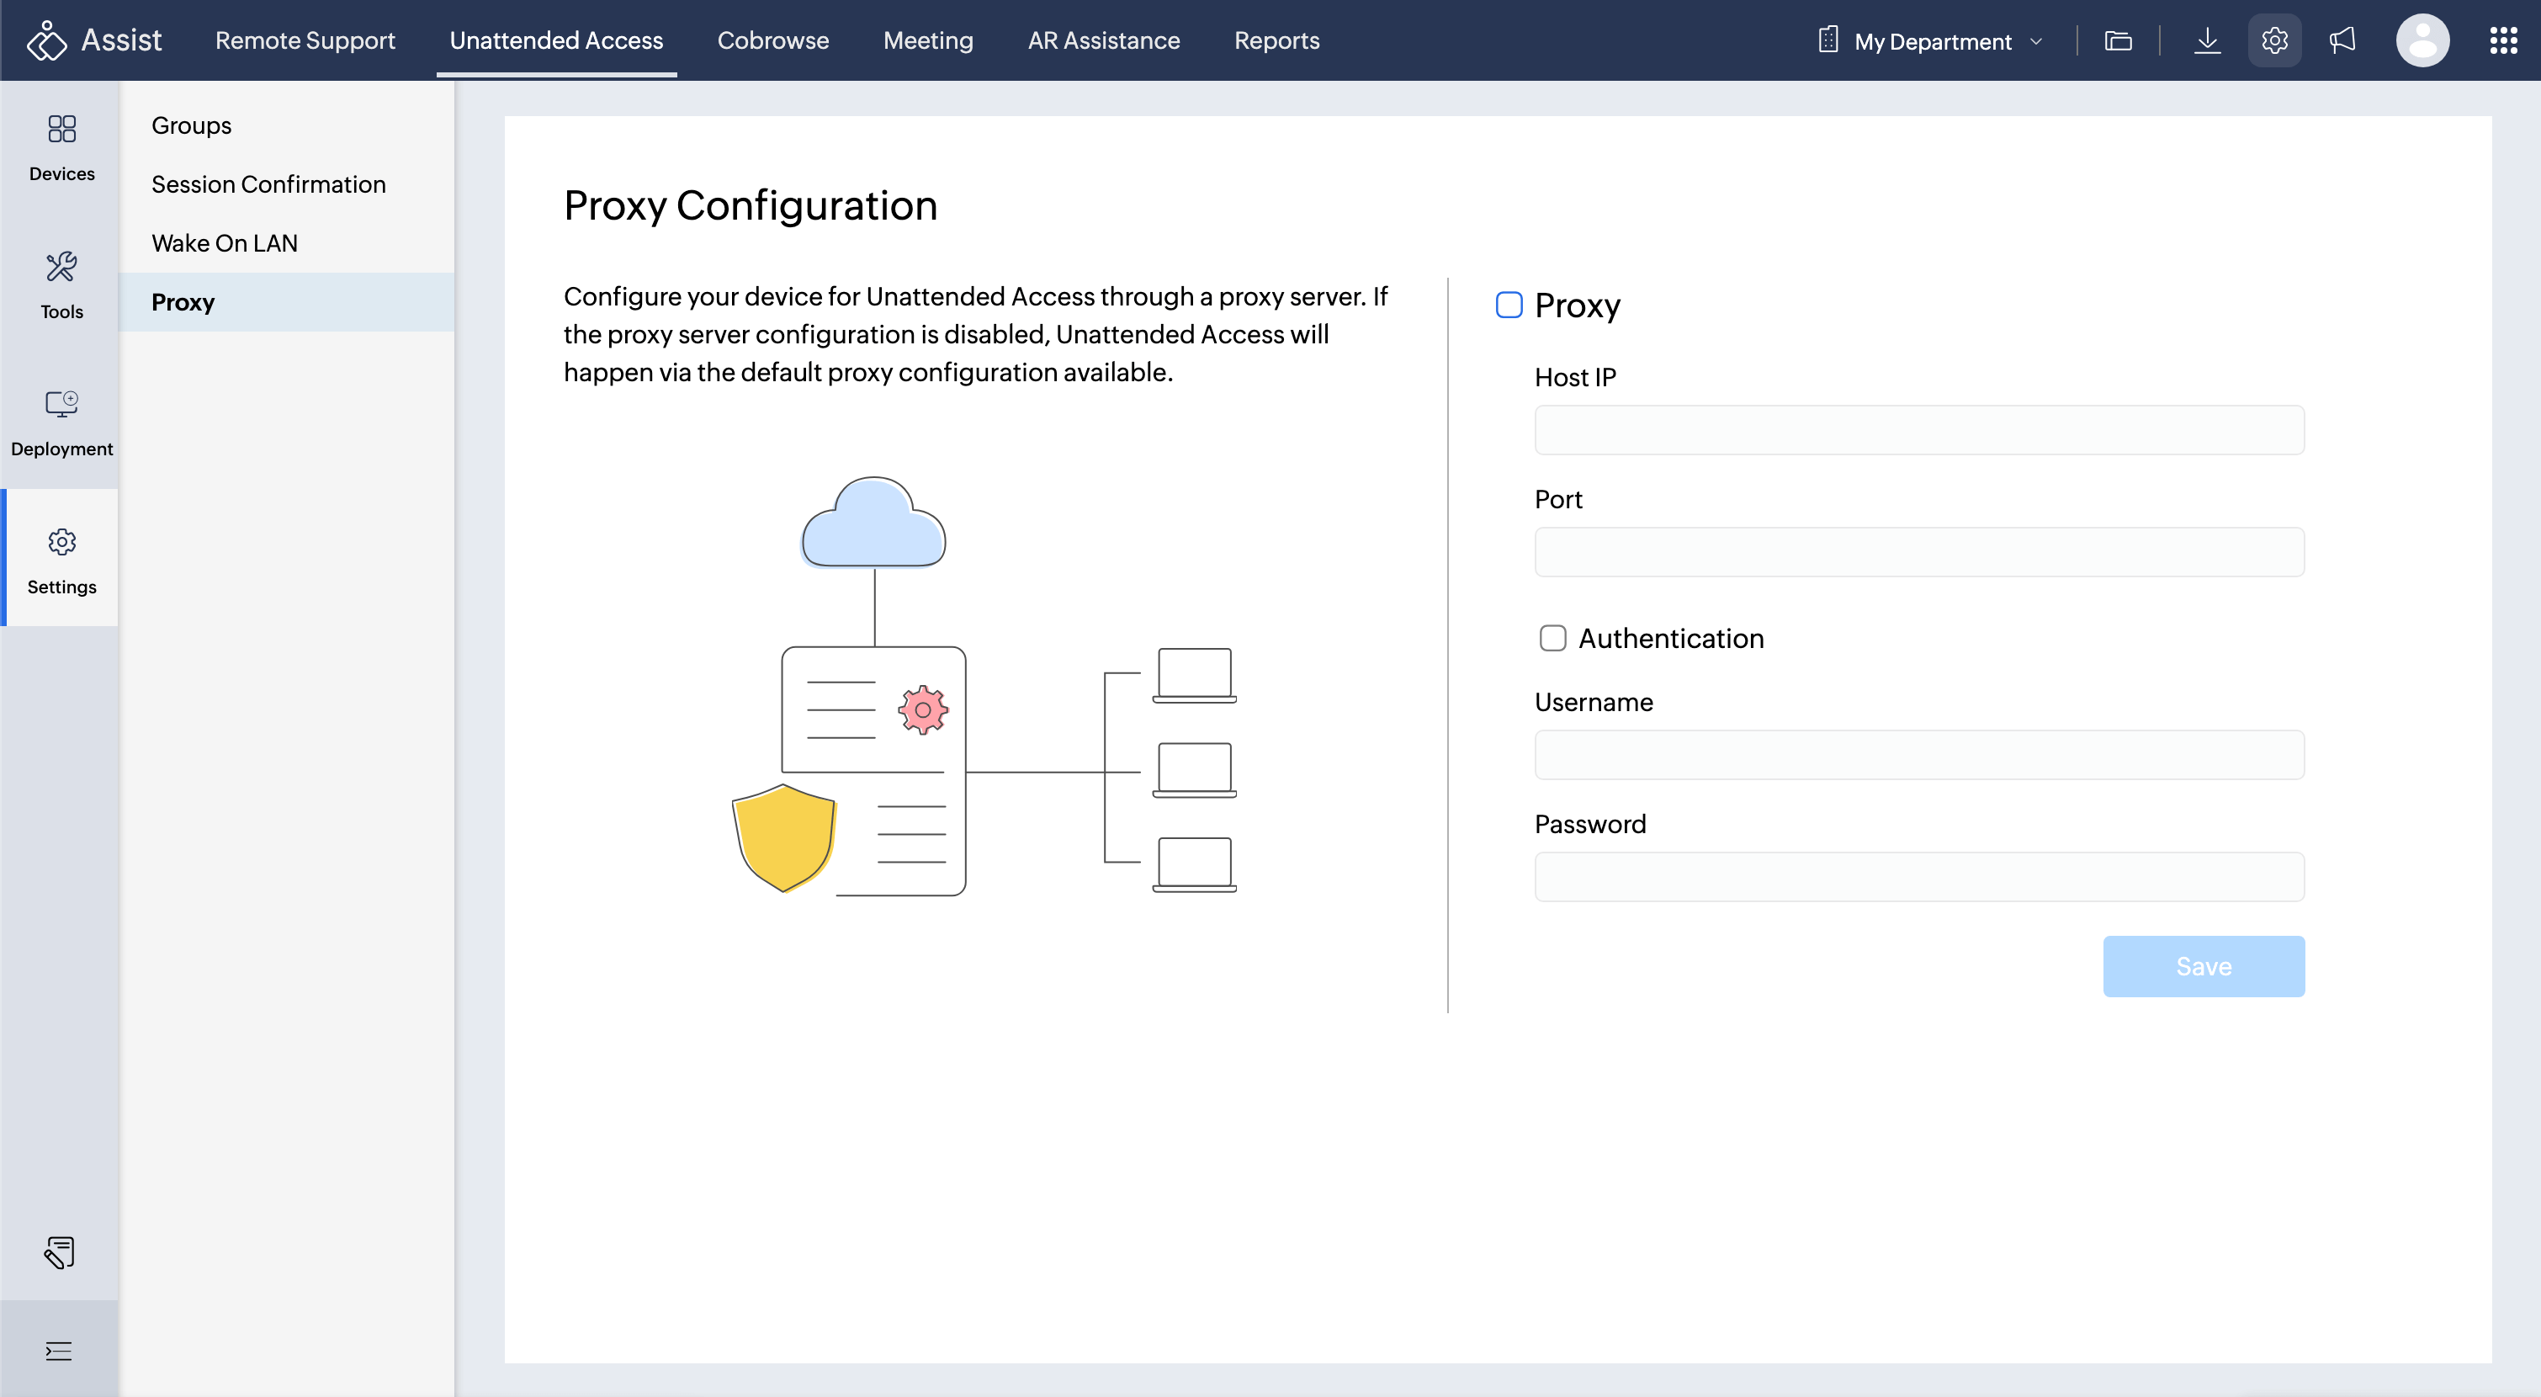2541x1397 pixels.
Task: Collapse the left sidebar menu
Action: click(x=59, y=1351)
